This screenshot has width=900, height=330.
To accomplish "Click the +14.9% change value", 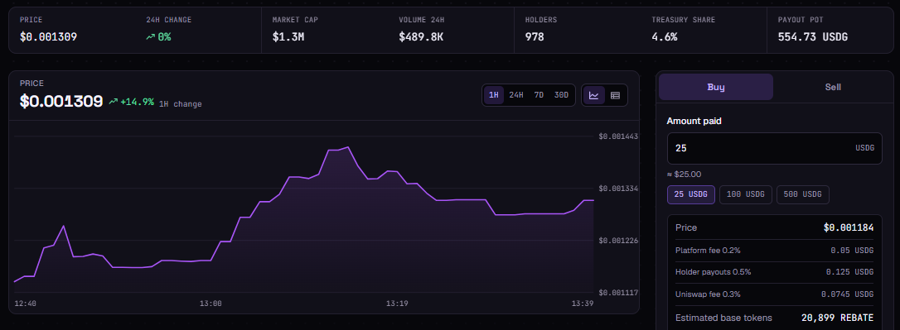I will [x=138, y=102].
